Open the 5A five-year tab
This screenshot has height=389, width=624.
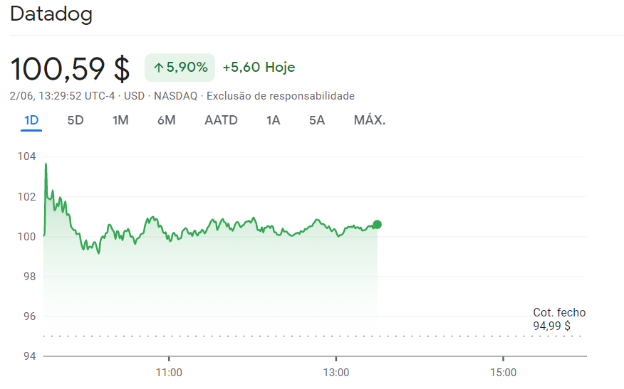317,120
